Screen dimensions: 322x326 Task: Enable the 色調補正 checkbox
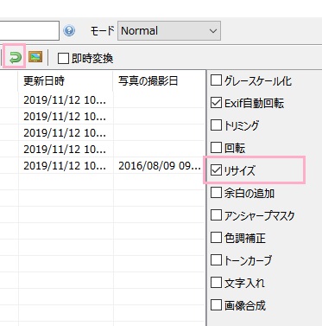(x=216, y=238)
